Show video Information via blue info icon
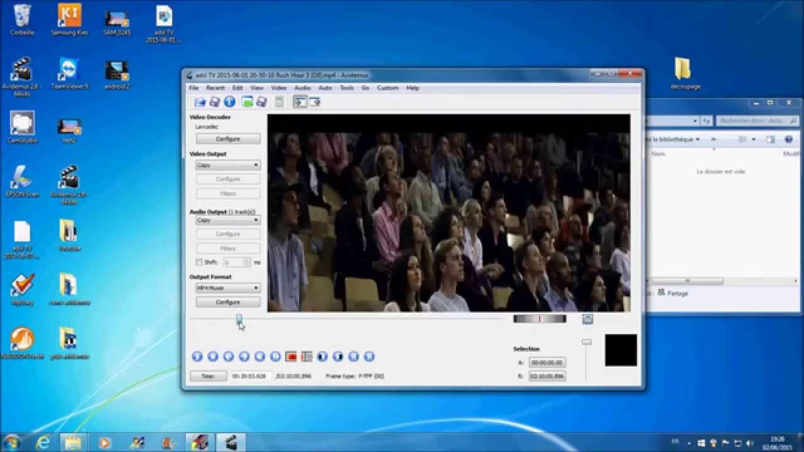This screenshot has width=804, height=452. (x=230, y=102)
